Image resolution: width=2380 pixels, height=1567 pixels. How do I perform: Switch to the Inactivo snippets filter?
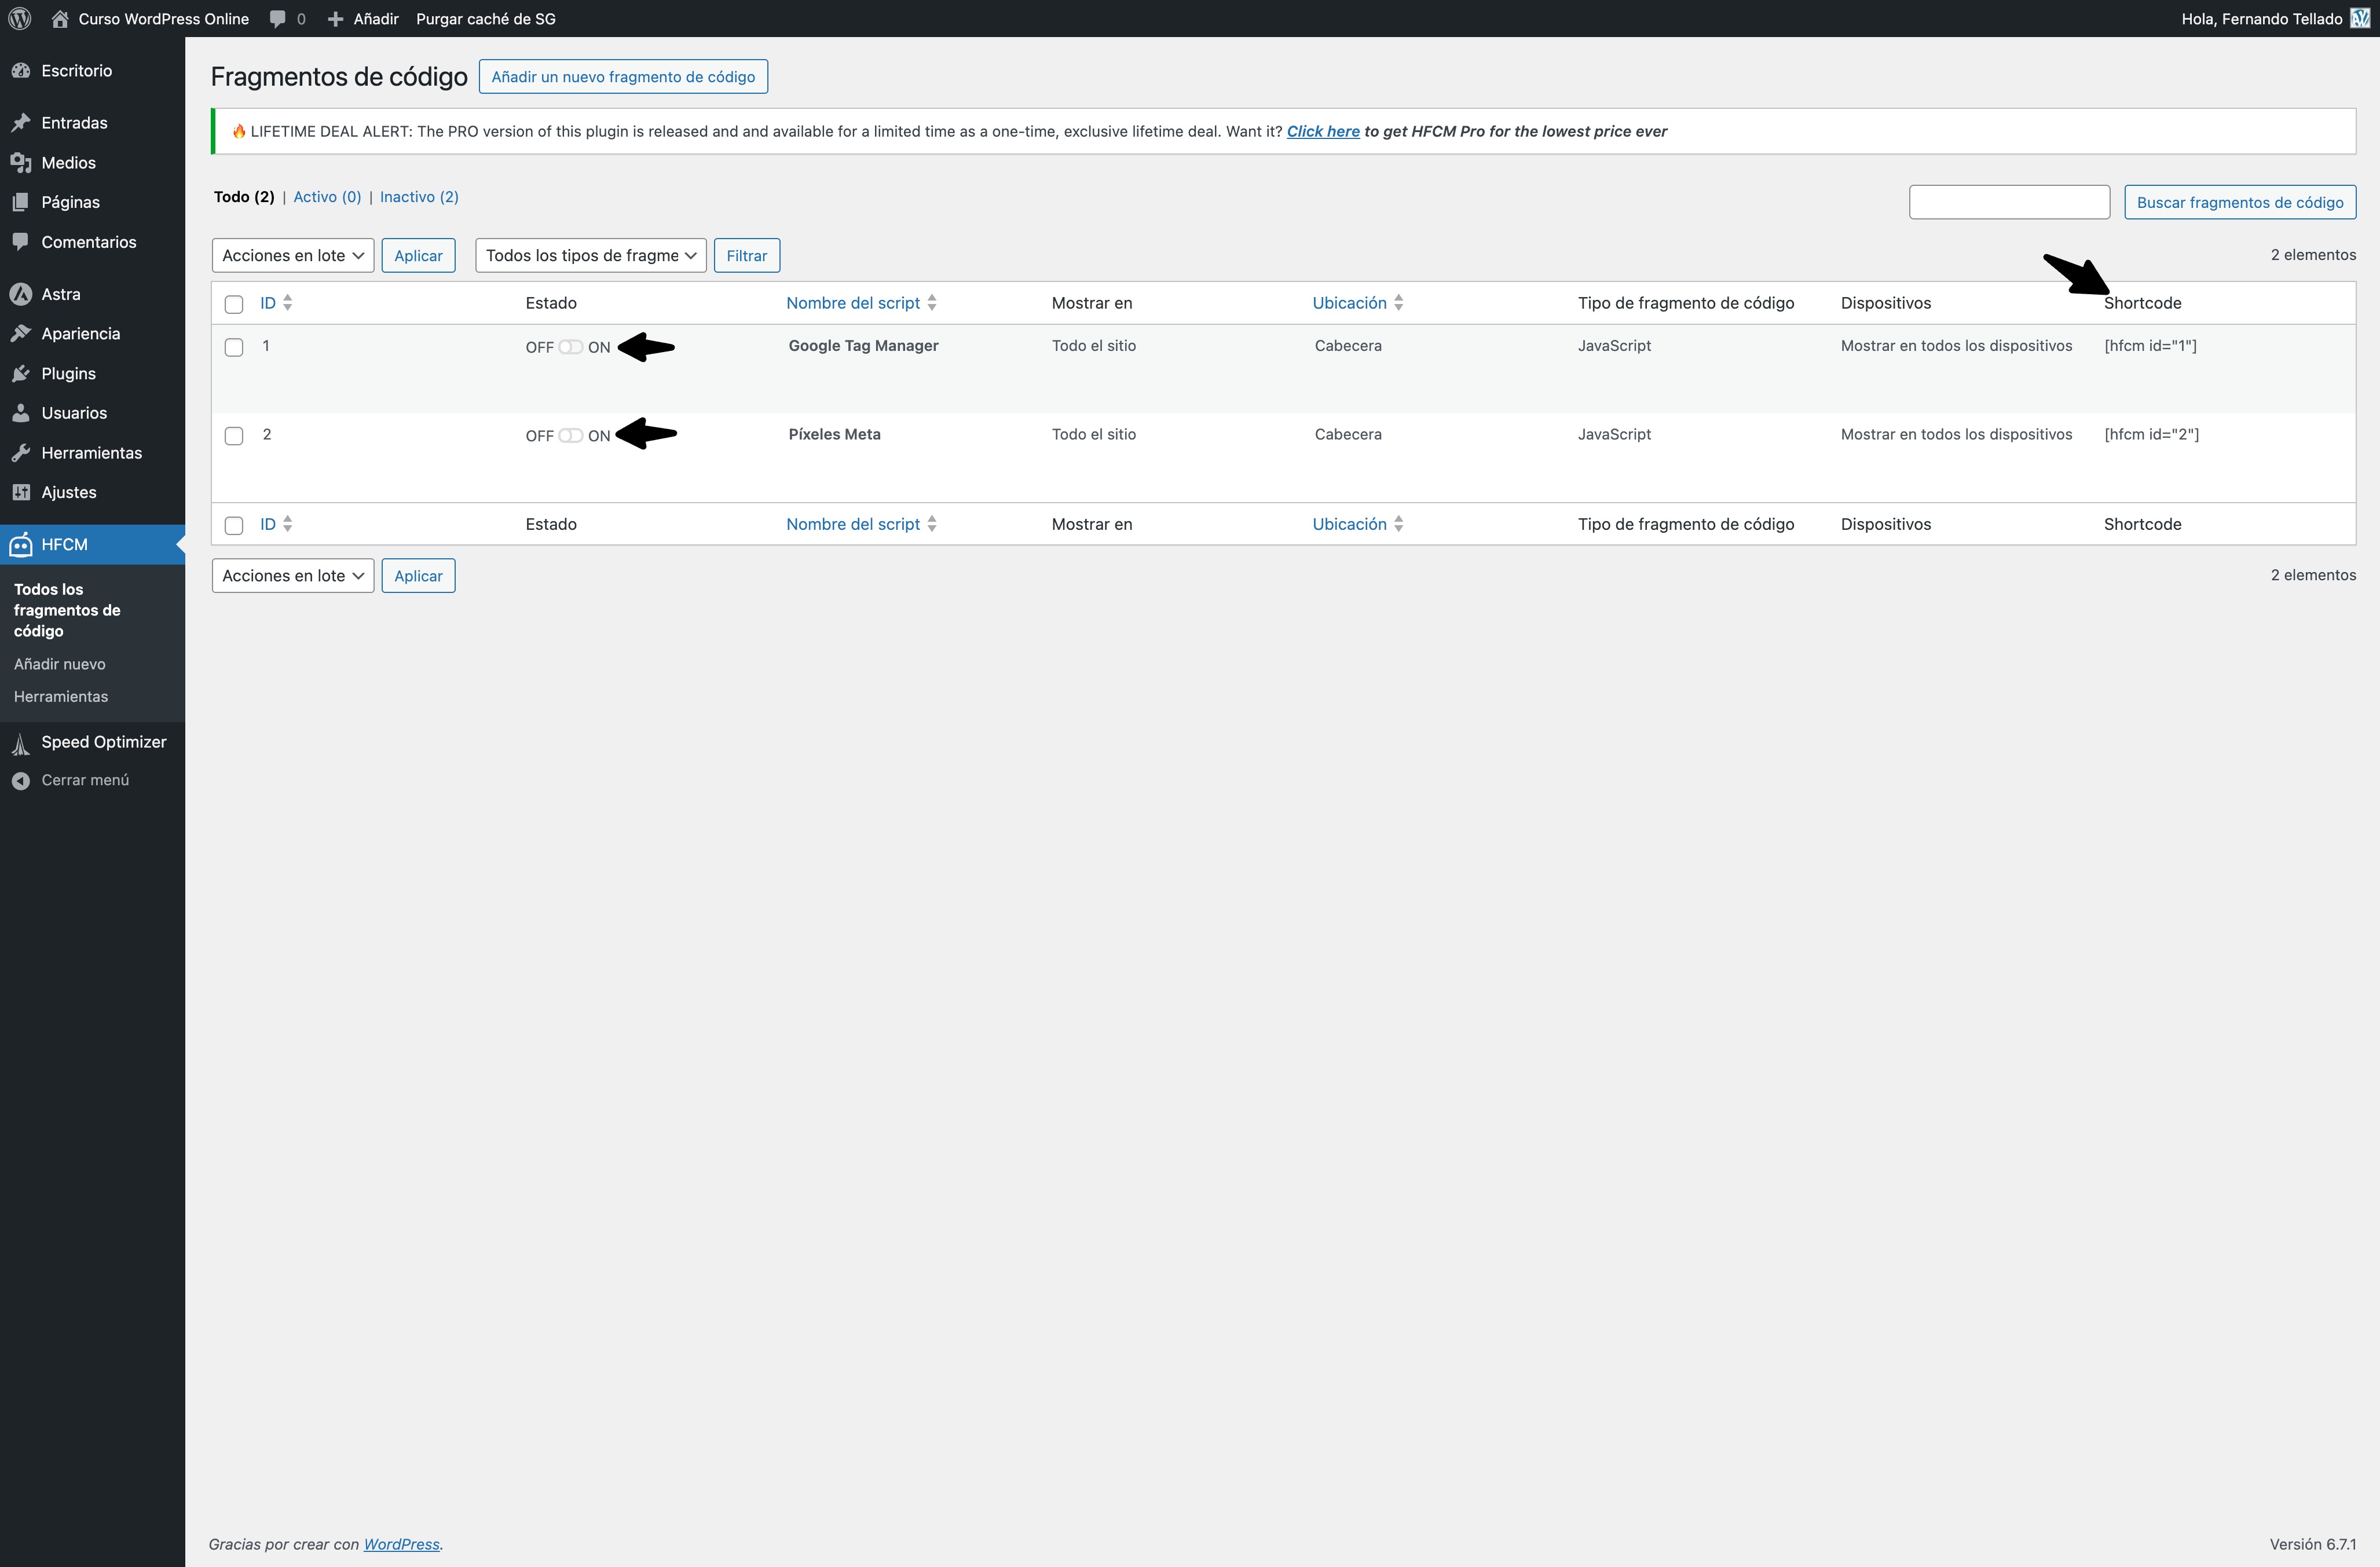tap(418, 197)
